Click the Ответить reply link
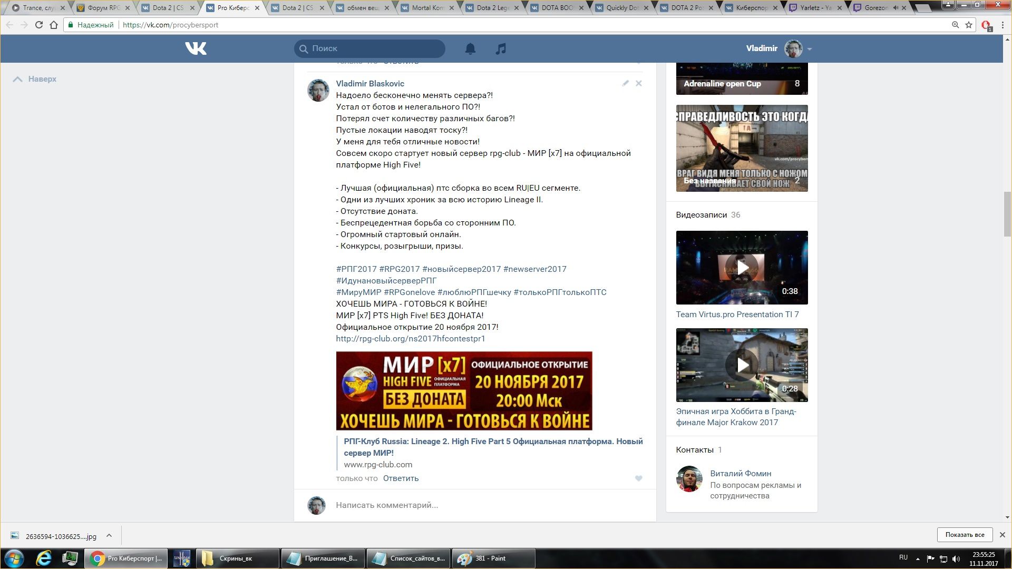Screen dimensions: 1012x569 pos(401,478)
